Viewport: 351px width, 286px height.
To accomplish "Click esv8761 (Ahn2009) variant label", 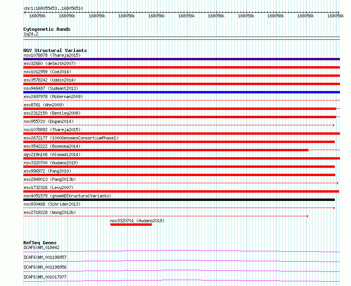I will point(44,105).
